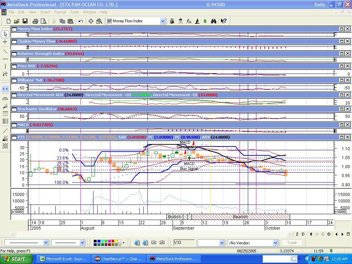352x264 pixels.
Task: Switch to Microsoft Excel taskbar window
Action: (63, 259)
